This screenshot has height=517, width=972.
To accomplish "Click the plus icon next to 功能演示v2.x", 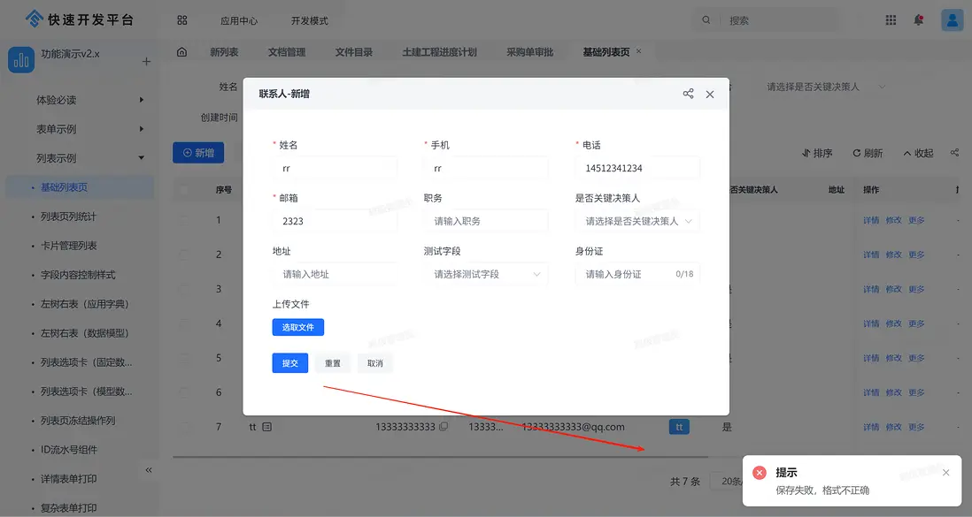I will 145,63.
